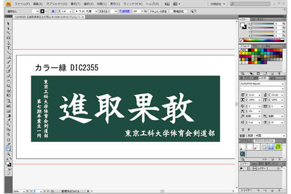Open the スタイル dropdown in control bar
Screen dimensions: 291x194
coord(116,11)
